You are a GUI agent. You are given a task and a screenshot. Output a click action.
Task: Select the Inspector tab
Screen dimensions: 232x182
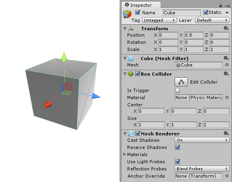(141, 5)
